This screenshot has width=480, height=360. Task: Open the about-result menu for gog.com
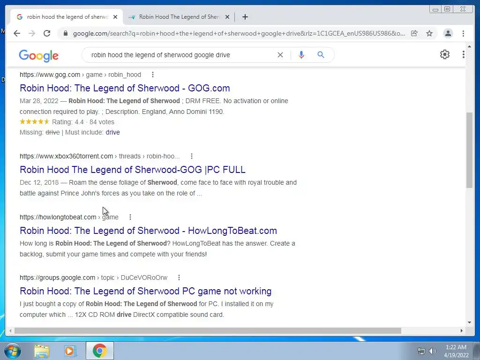[x=153, y=75]
